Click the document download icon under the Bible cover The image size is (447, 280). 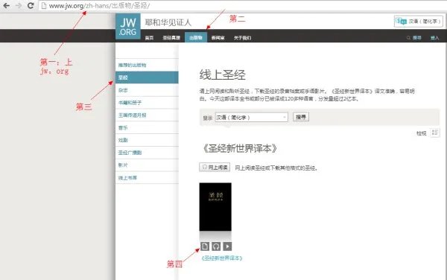(205, 246)
